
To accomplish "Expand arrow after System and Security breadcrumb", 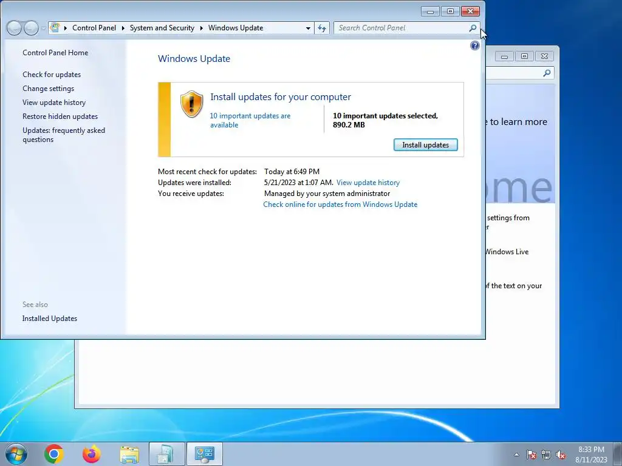I will (201, 28).
